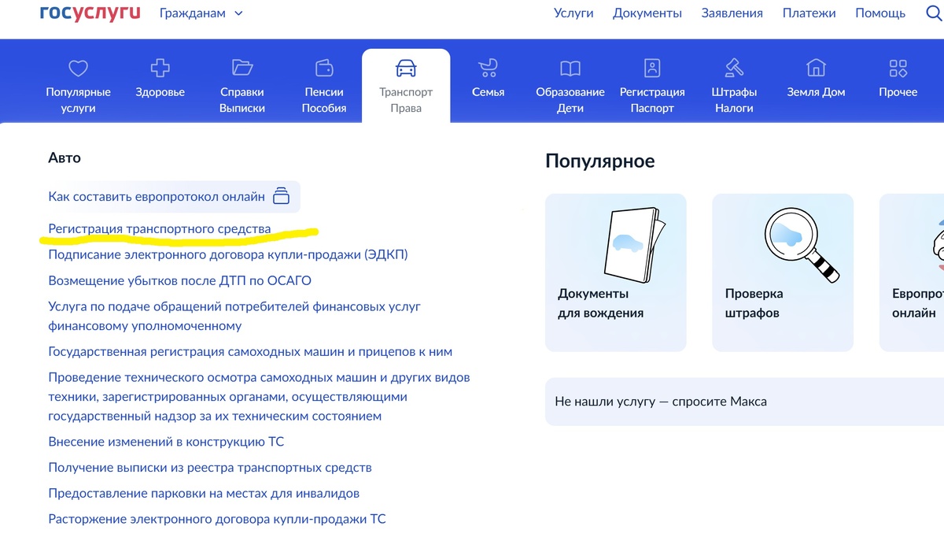Open Внесение изменений в конструкцию ТС
This screenshot has width=944, height=541.
coord(166,442)
